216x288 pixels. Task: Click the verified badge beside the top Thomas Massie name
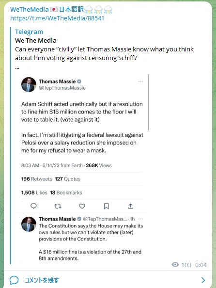pyautogui.click(x=79, y=81)
